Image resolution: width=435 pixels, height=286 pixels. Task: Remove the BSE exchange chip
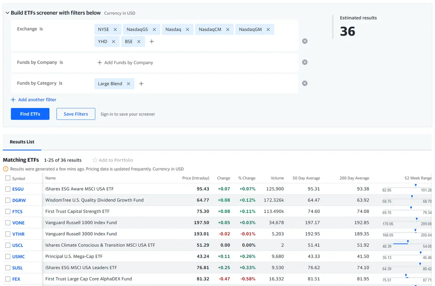click(x=139, y=42)
